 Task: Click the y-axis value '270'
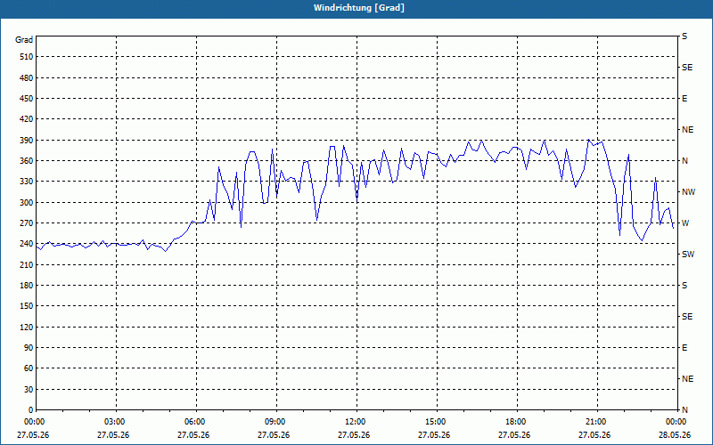[27, 223]
